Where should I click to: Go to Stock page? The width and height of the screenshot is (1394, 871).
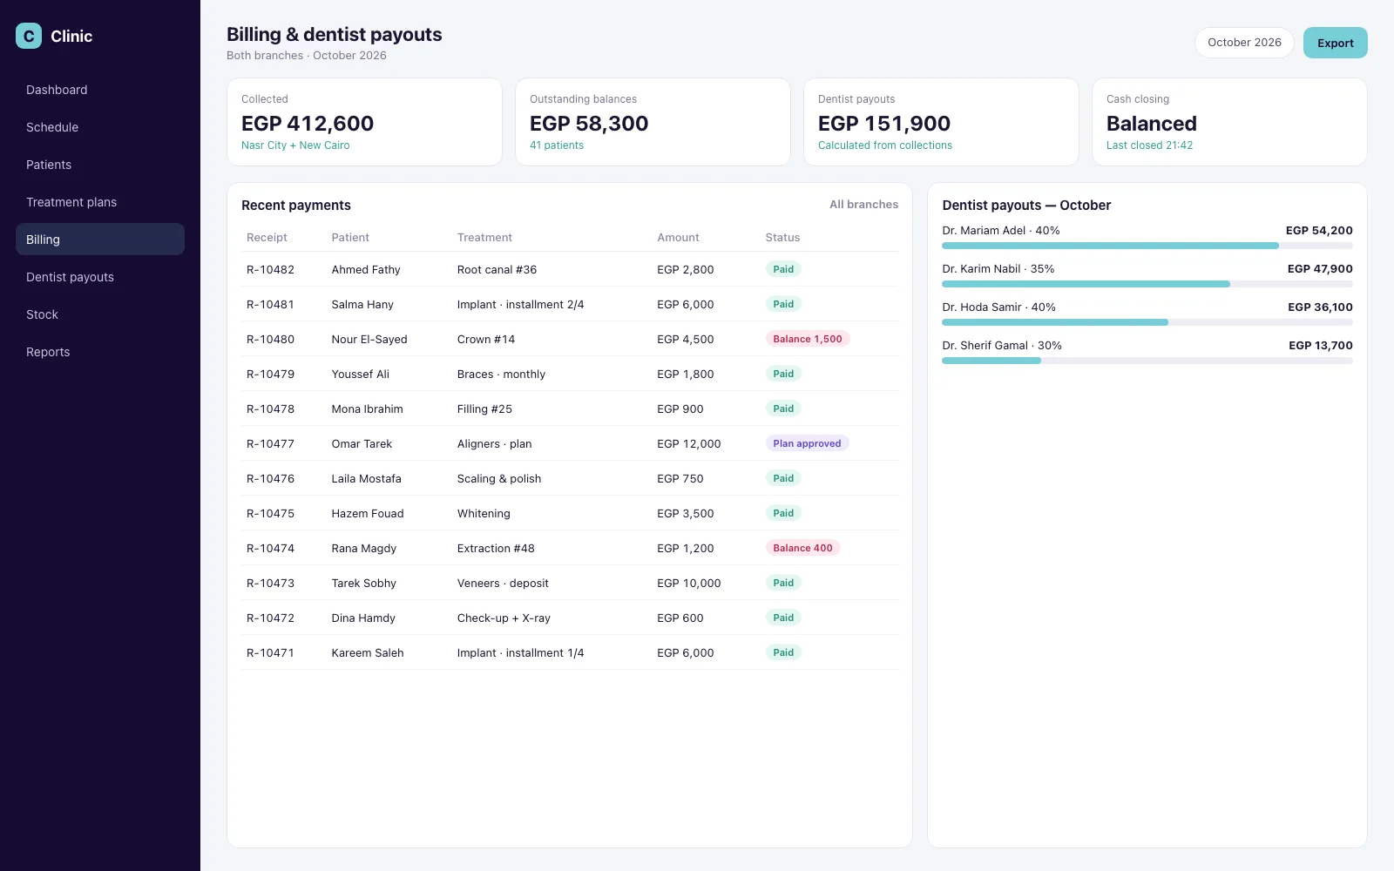pyautogui.click(x=100, y=314)
